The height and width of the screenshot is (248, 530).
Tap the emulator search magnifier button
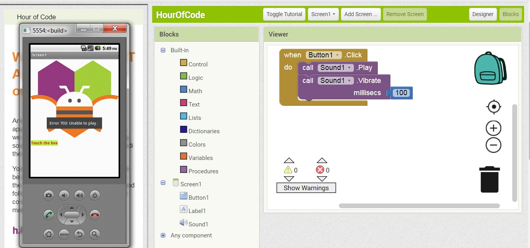point(95,234)
